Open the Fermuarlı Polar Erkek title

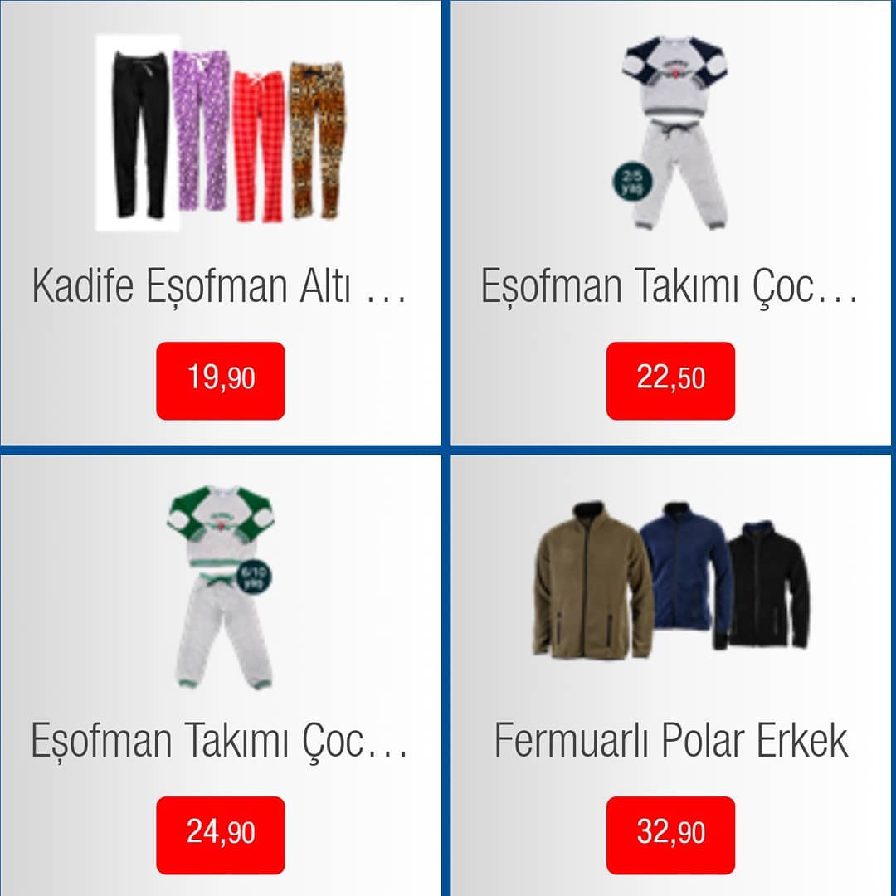pos(671,740)
